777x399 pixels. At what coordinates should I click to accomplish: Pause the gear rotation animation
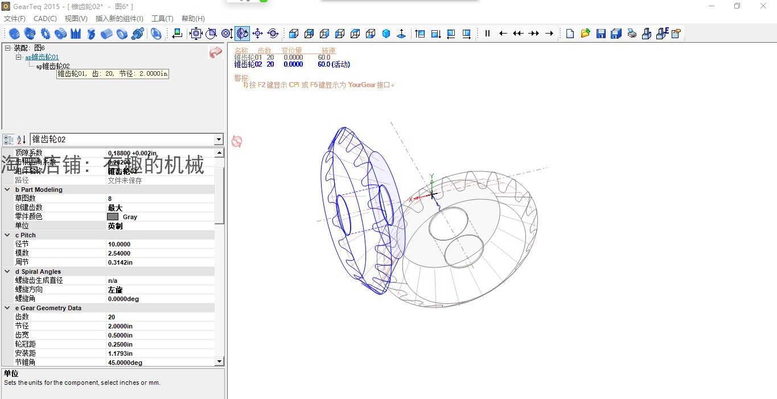487,33
